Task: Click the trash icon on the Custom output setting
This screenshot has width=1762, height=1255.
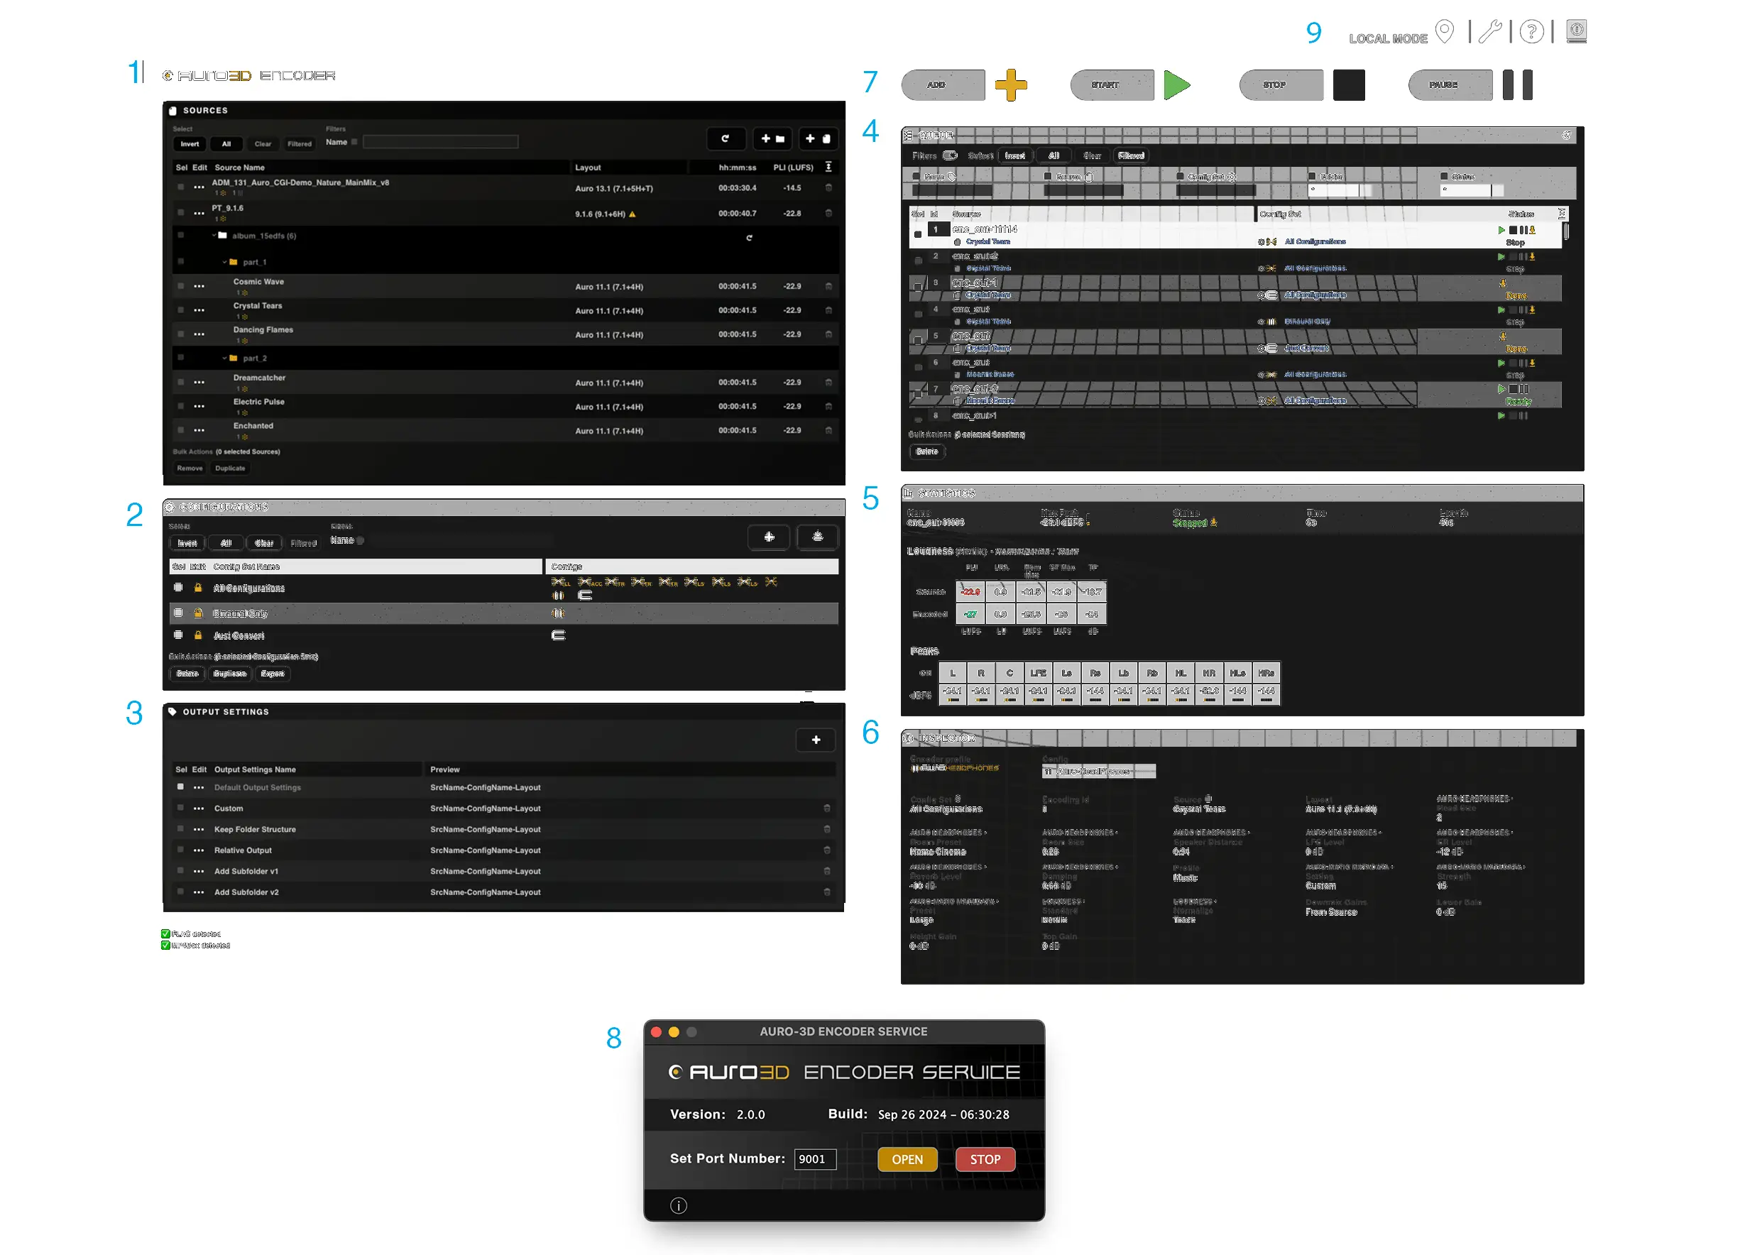Action: (827, 809)
